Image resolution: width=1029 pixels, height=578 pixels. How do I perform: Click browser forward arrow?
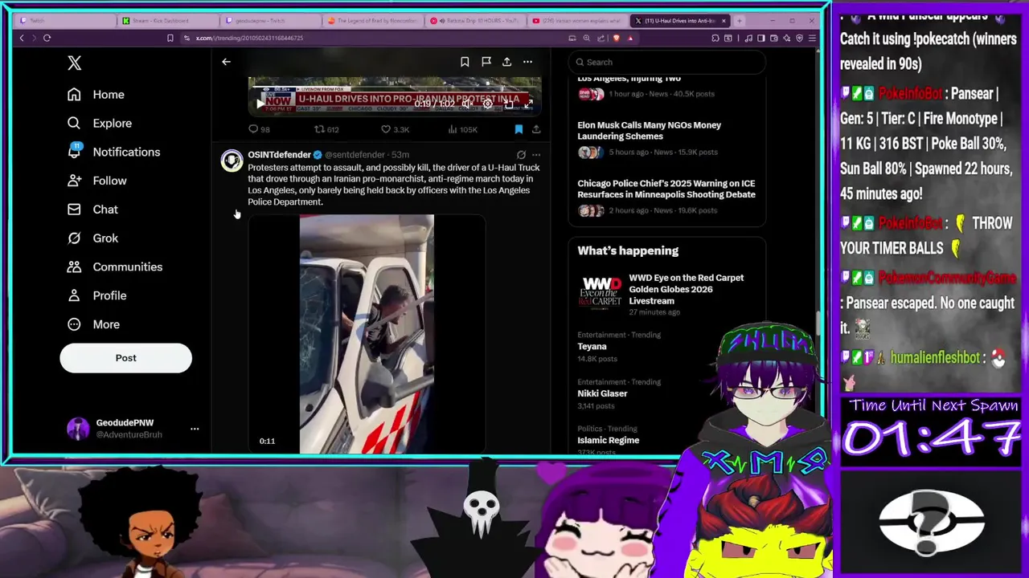pyautogui.click(x=33, y=38)
